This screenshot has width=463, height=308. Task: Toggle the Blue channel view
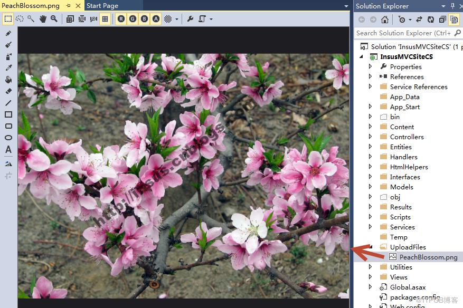tap(145, 19)
